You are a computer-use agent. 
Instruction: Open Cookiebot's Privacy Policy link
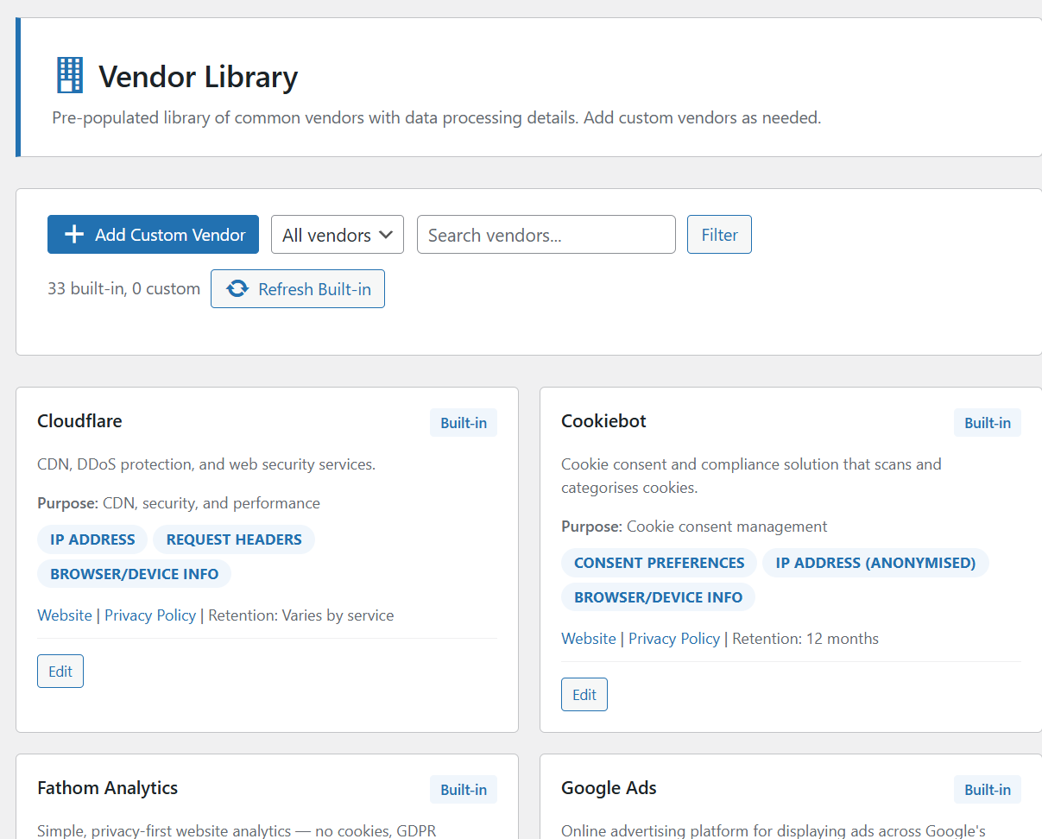674,639
